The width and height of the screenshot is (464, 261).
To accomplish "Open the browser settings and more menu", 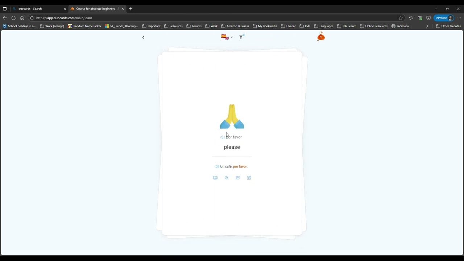I will click(x=459, y=18).
